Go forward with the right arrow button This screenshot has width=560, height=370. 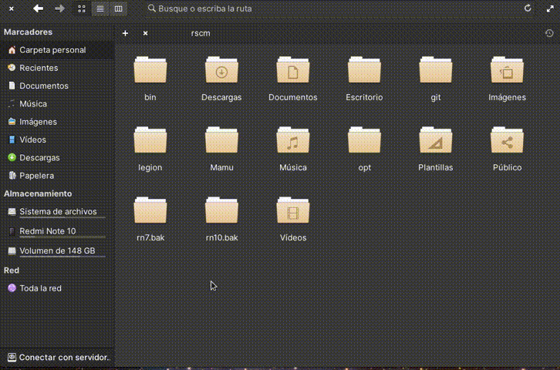(59, 8)
